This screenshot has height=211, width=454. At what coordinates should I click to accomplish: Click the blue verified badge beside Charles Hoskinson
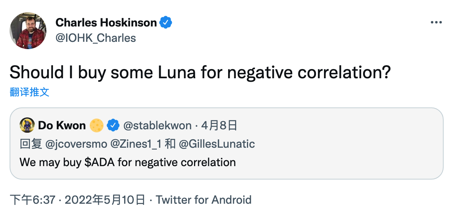tap(166, 22)
